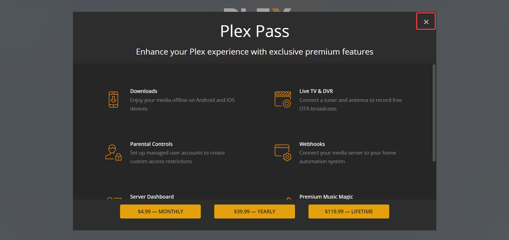Click the partially visible Server Dashboard icon
The image size is (509, 240).
pos(114,198)
